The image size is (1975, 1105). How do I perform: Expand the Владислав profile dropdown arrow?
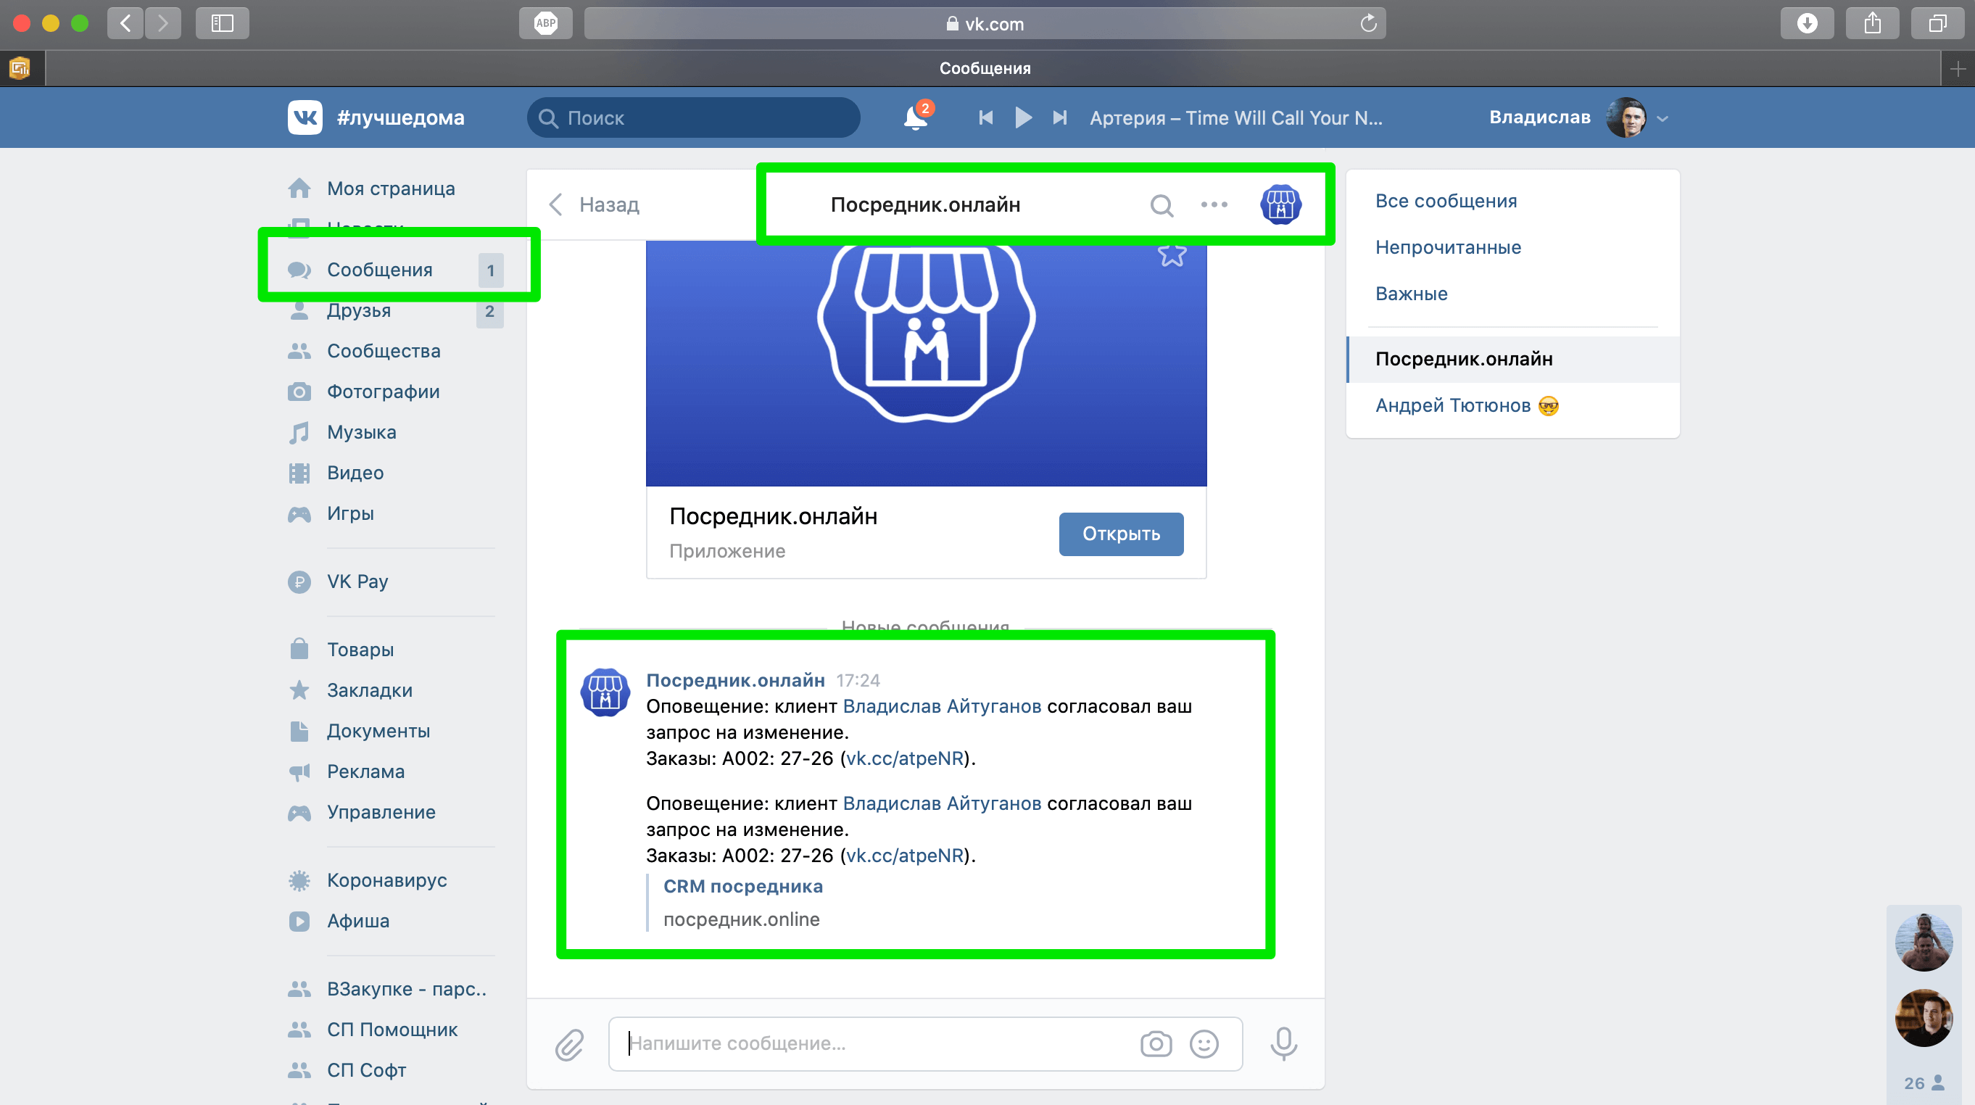click(x=1663, y=119)
